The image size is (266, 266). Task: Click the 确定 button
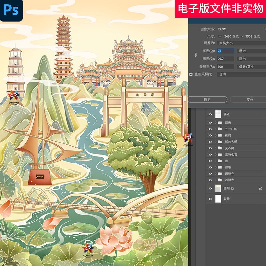207,99
